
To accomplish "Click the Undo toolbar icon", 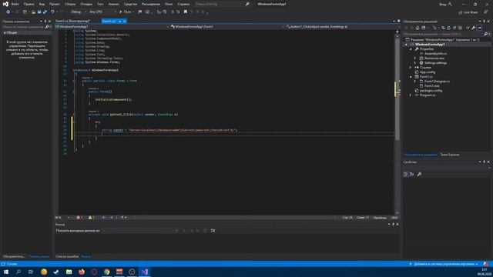I will [x=52, y=12].
